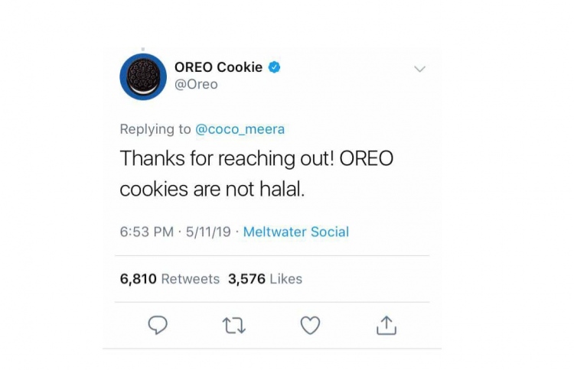
Task: Click the 'Replying to' label
Action: point(155,129)
